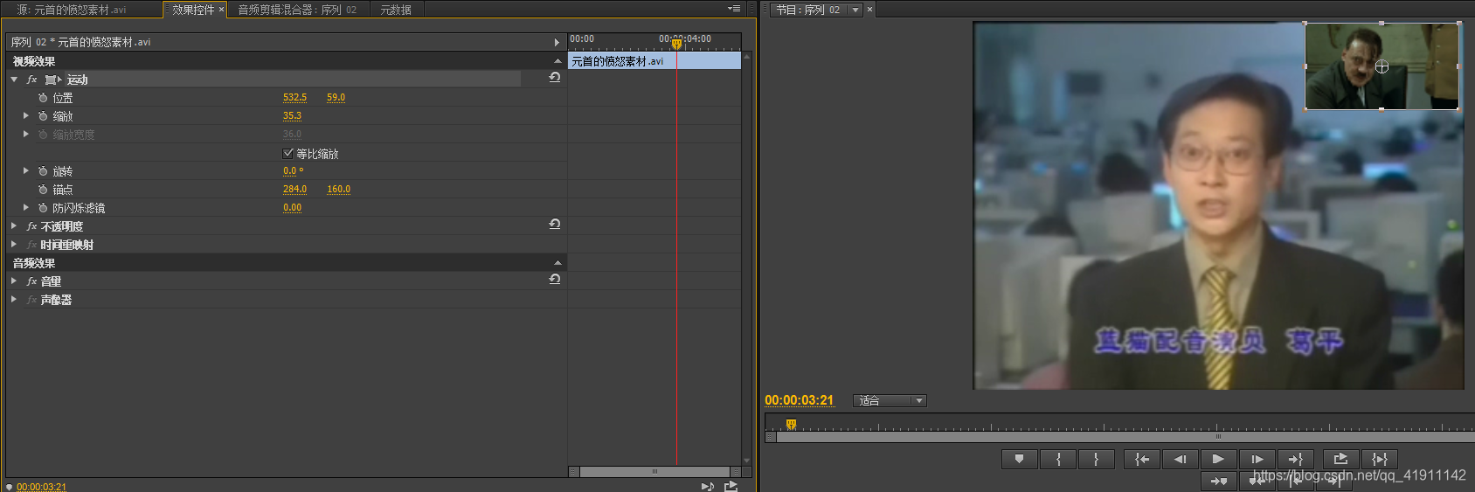Viewport: 1475px width, 492px height.
Task: Click the effect timeline horizontal zoom scrollbar
Action: pos(654,472)
